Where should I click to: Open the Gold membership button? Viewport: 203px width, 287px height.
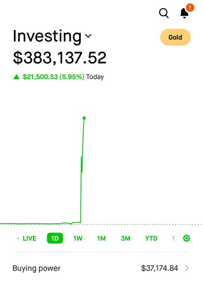(x=176, y=37)
